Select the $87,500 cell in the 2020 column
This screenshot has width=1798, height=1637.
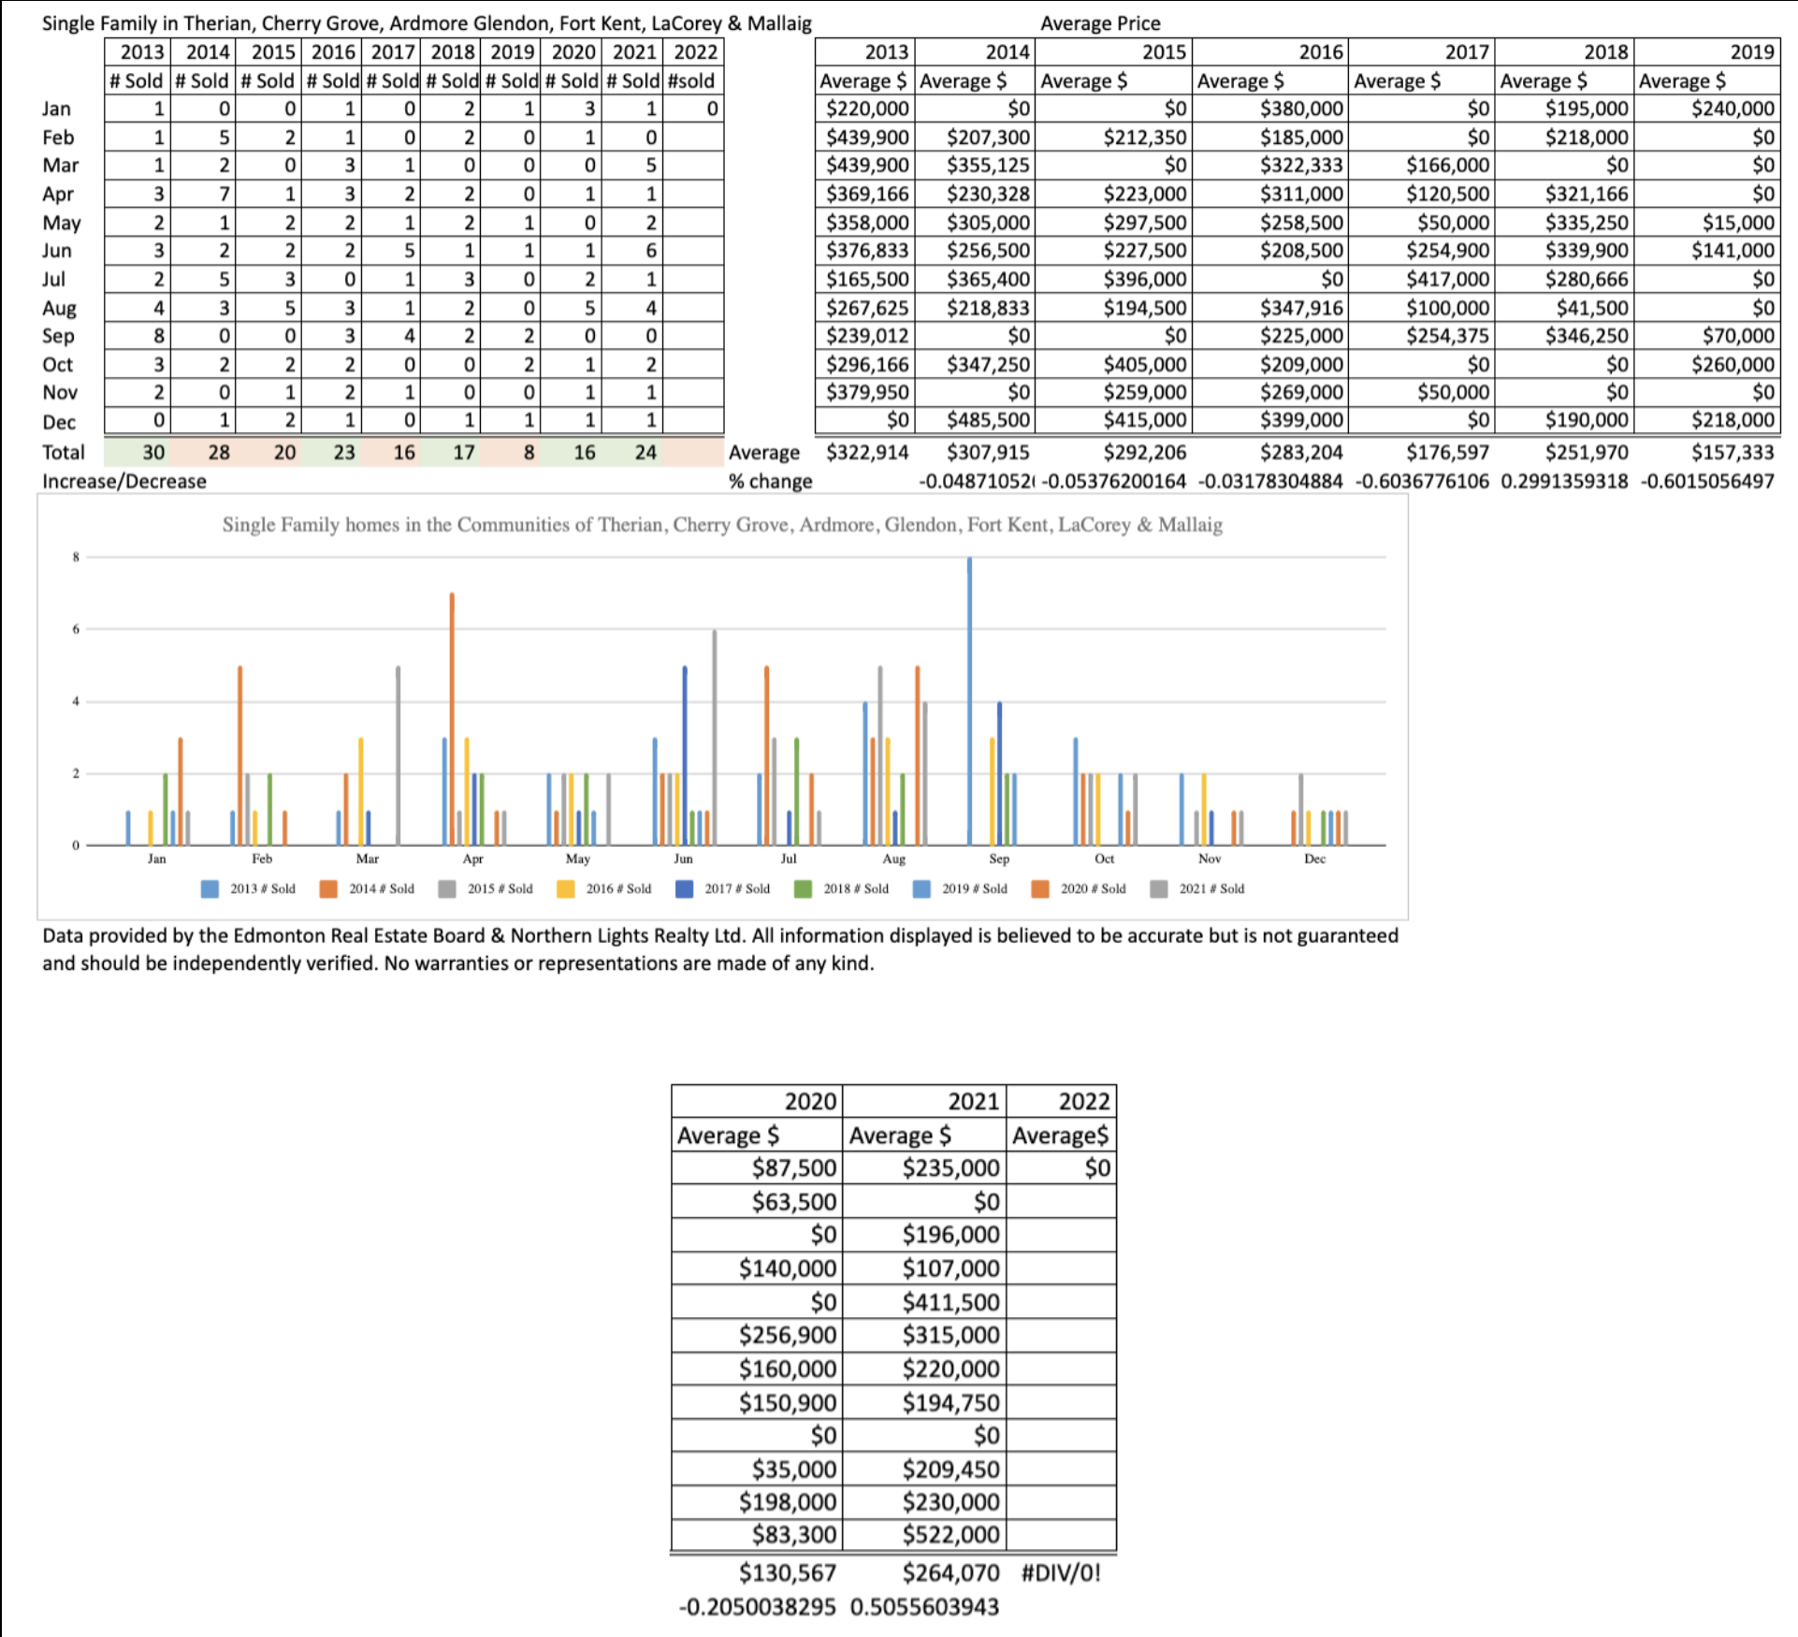point(758,1167)
